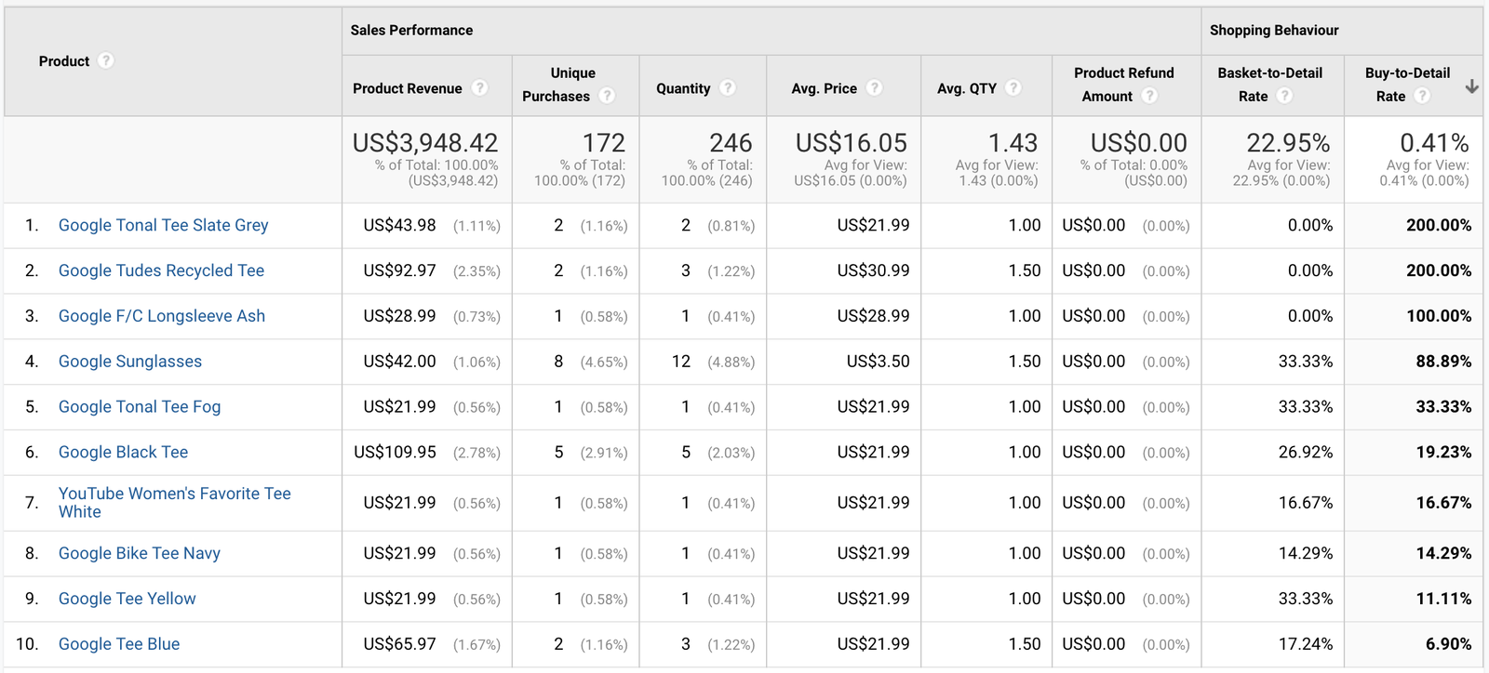The height and width of the screenshot is (673, 1489).
Task: Click 14.29% Basket-to-Detail Rate for Bike Tee Navy
Action: (x=1306, y=553)
